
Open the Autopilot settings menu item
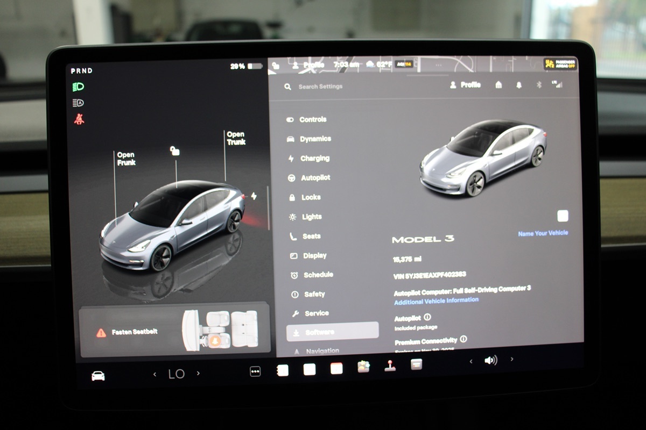pyautogui.click(x=315, y=178)
